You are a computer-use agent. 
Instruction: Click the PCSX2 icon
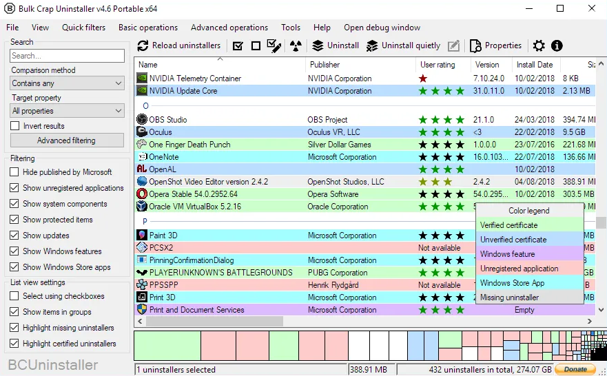(142, 248)
